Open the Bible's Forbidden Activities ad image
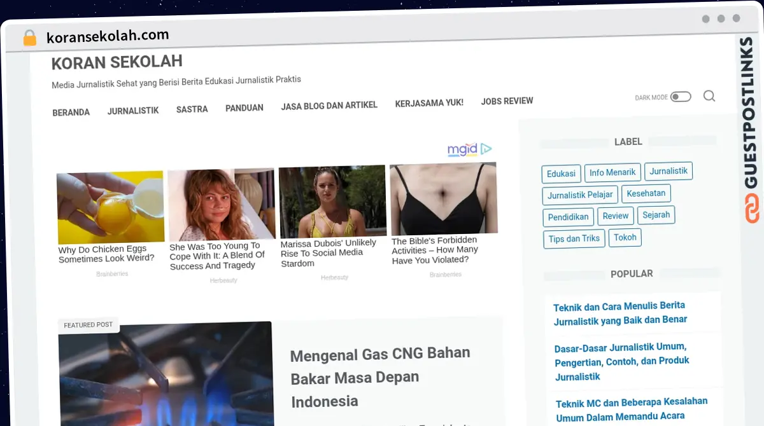The image size is (764, 426). coord(444,199)
